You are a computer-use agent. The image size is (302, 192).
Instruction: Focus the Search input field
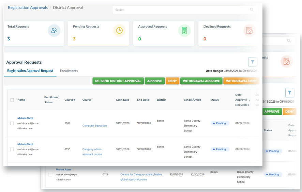[185, 10]
